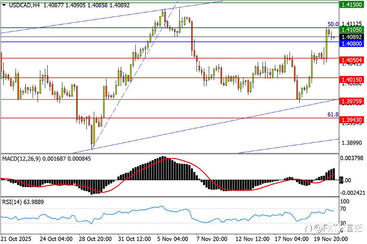Click the RSI(14) 63.9889 indicator label
Image resolution: width=367 pixels, height=244 pixels.
(x=23, y=202)
